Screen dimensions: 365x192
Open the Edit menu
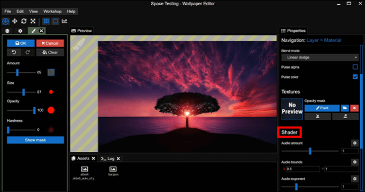pyautogui.click(x=20, y=12)
